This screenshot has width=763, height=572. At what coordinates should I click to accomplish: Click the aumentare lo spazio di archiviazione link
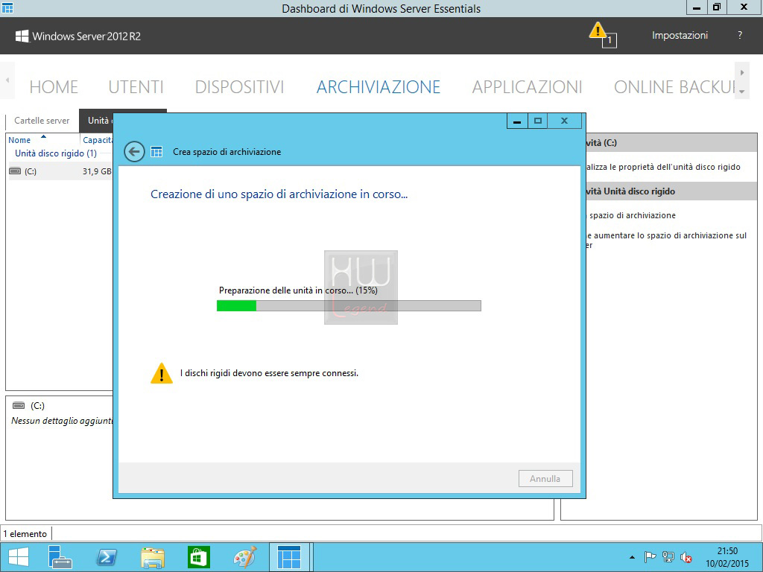click(x=667, y=240)
